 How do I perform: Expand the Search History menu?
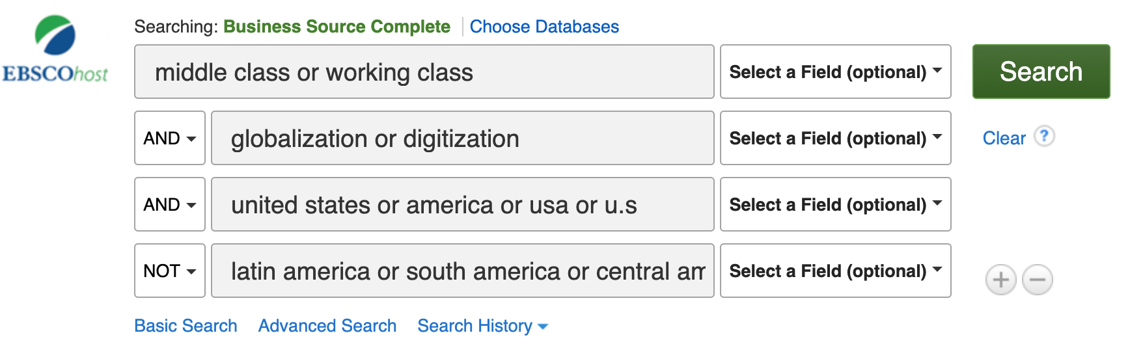click(x=482, y=326)
